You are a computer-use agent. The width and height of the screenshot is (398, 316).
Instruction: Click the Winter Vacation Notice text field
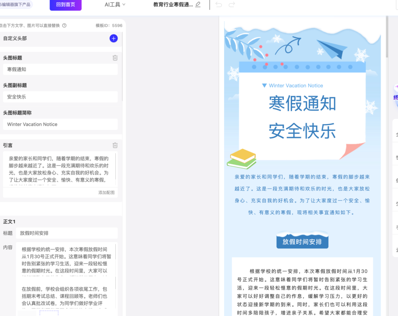click(60, 124)
